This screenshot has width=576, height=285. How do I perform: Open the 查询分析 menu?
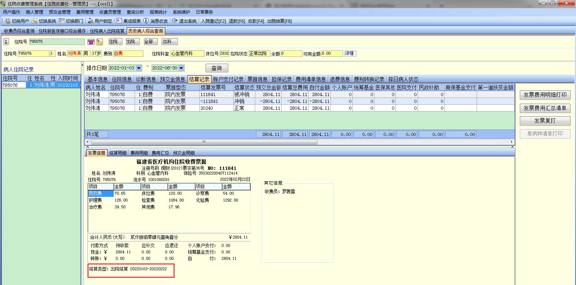click(135, 12)
